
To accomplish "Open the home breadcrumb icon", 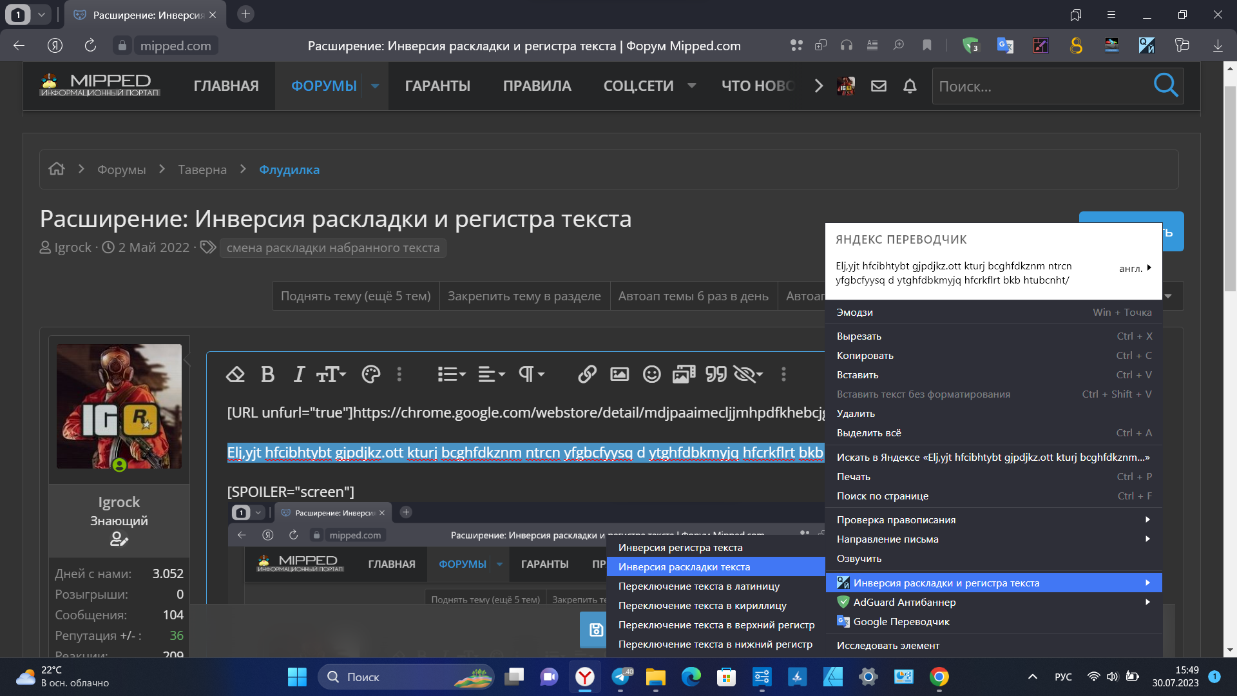I will [x=57, y=169].
